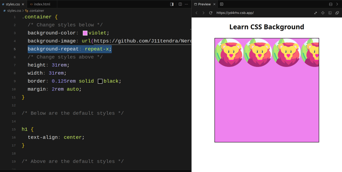
Task: Go back in the preview browser
Action: (x=197, y=13)
